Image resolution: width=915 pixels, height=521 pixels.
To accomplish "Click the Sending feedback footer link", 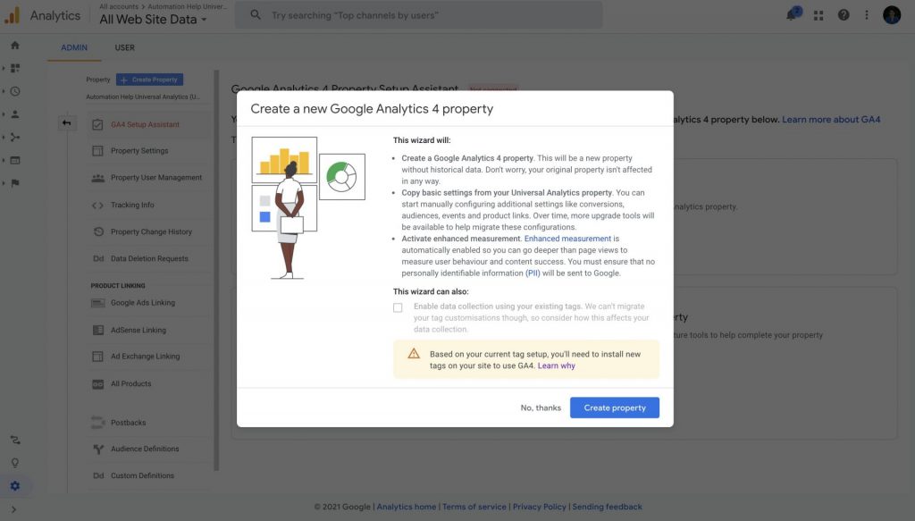I will (607, 507).
